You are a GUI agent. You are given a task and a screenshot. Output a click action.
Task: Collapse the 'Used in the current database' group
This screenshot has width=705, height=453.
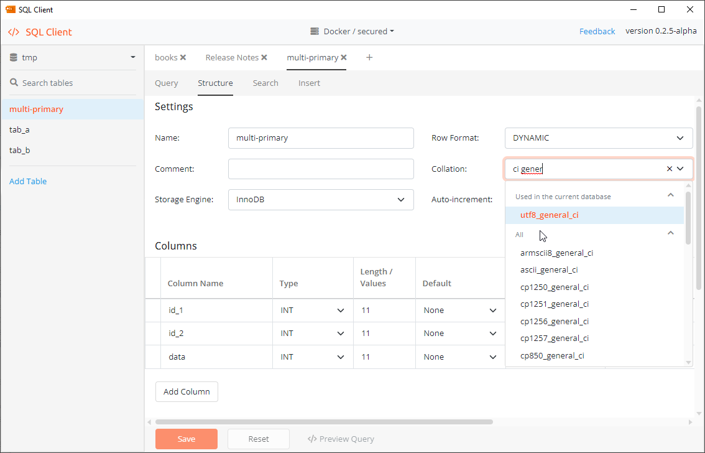(x=670, y=195)
